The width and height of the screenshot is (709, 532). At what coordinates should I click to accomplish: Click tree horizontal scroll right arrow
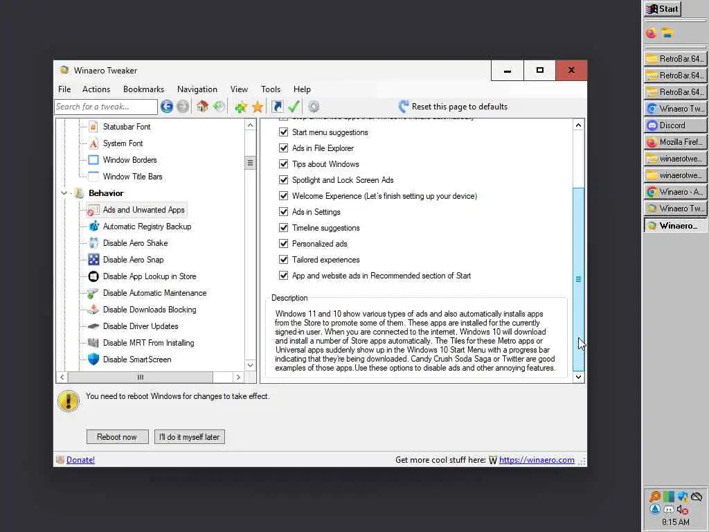click(x=238, y=377)
